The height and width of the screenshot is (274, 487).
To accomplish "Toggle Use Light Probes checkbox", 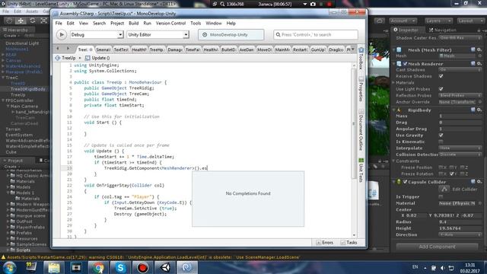I will pyautogui.click(x=441, y=89).
